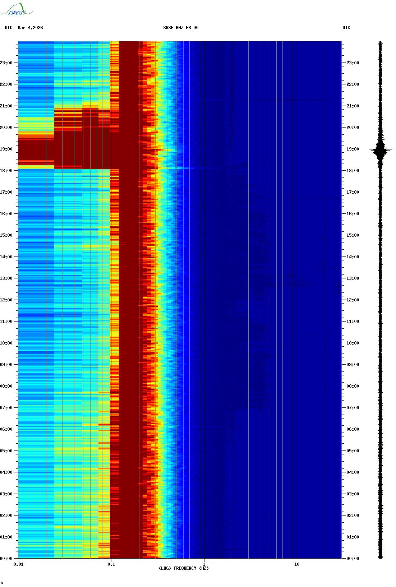Click the right UTC header label

coord(346,28)
